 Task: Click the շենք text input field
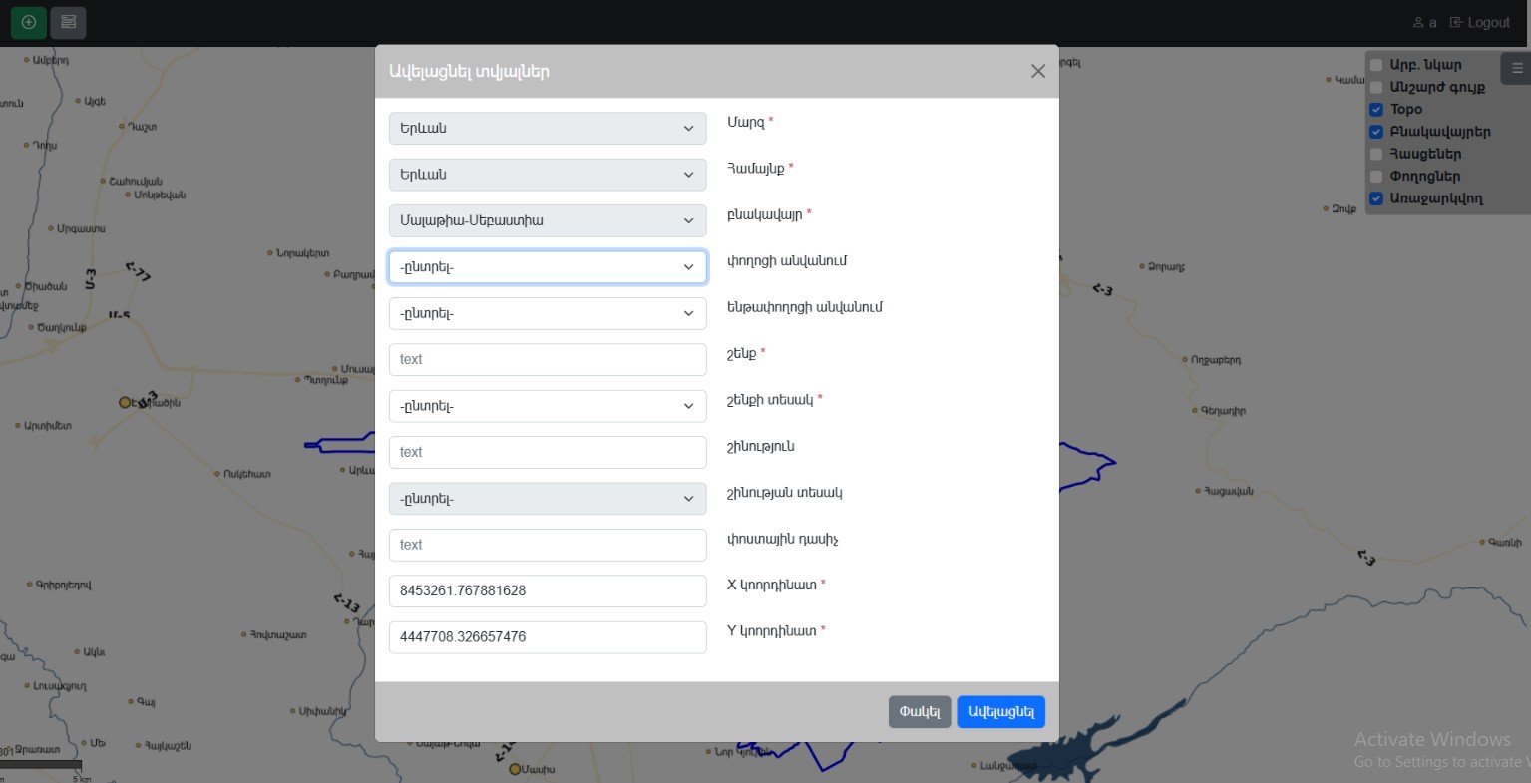pos(547,359)
